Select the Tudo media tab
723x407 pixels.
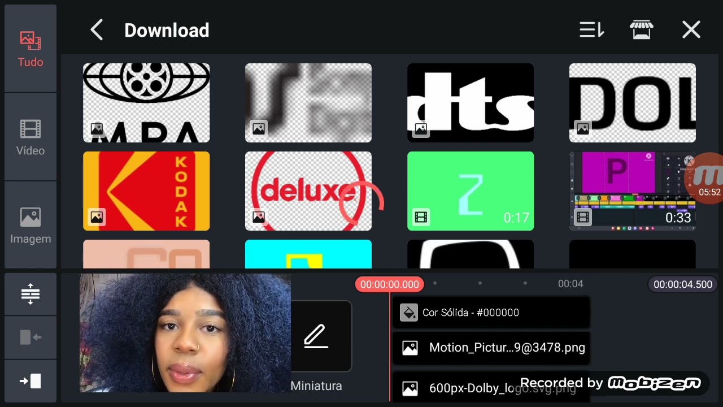tap(31, 49)
